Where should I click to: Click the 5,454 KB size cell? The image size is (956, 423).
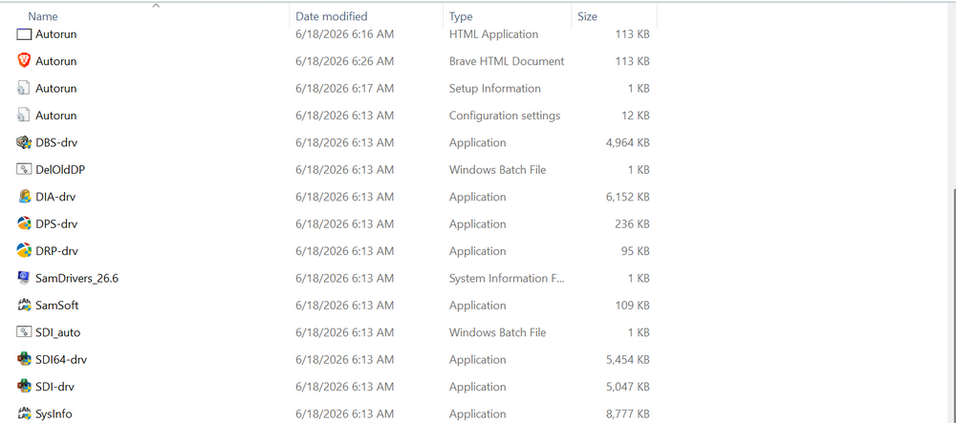(628, 360)
